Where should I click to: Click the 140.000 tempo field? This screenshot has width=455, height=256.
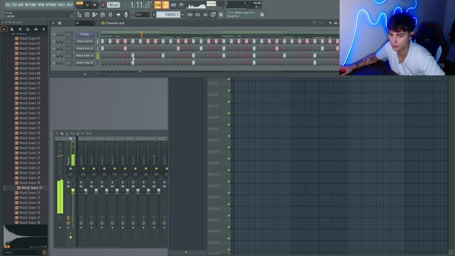click(113, 5)
